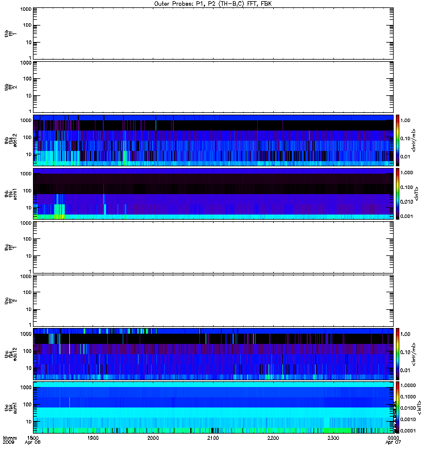
Task: Click the thc fbk scm1 spectrogram panel
Action: tap(213, 407)
